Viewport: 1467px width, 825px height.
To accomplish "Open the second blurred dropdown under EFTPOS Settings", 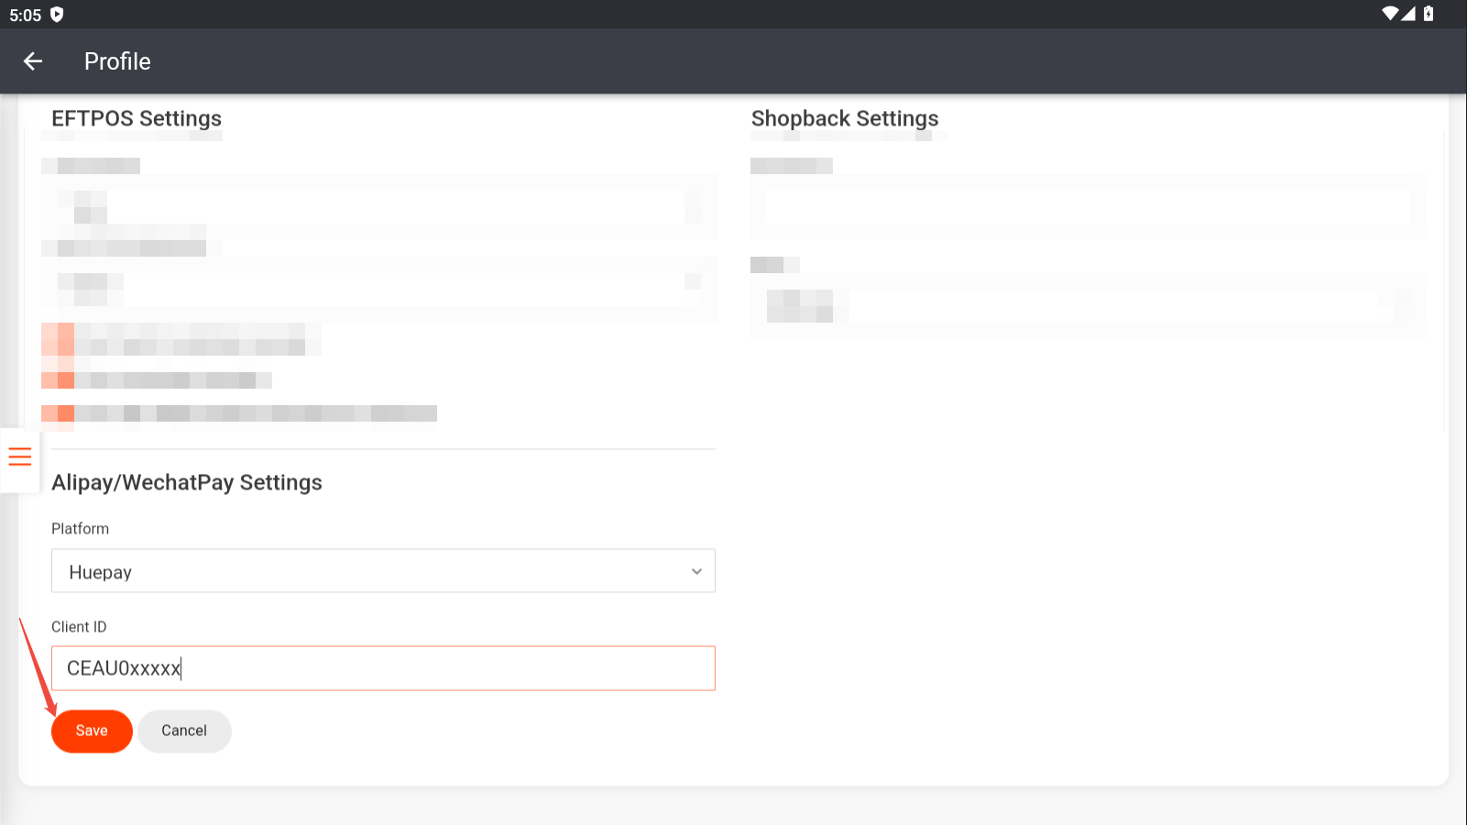I will click(x=378, y=290).
